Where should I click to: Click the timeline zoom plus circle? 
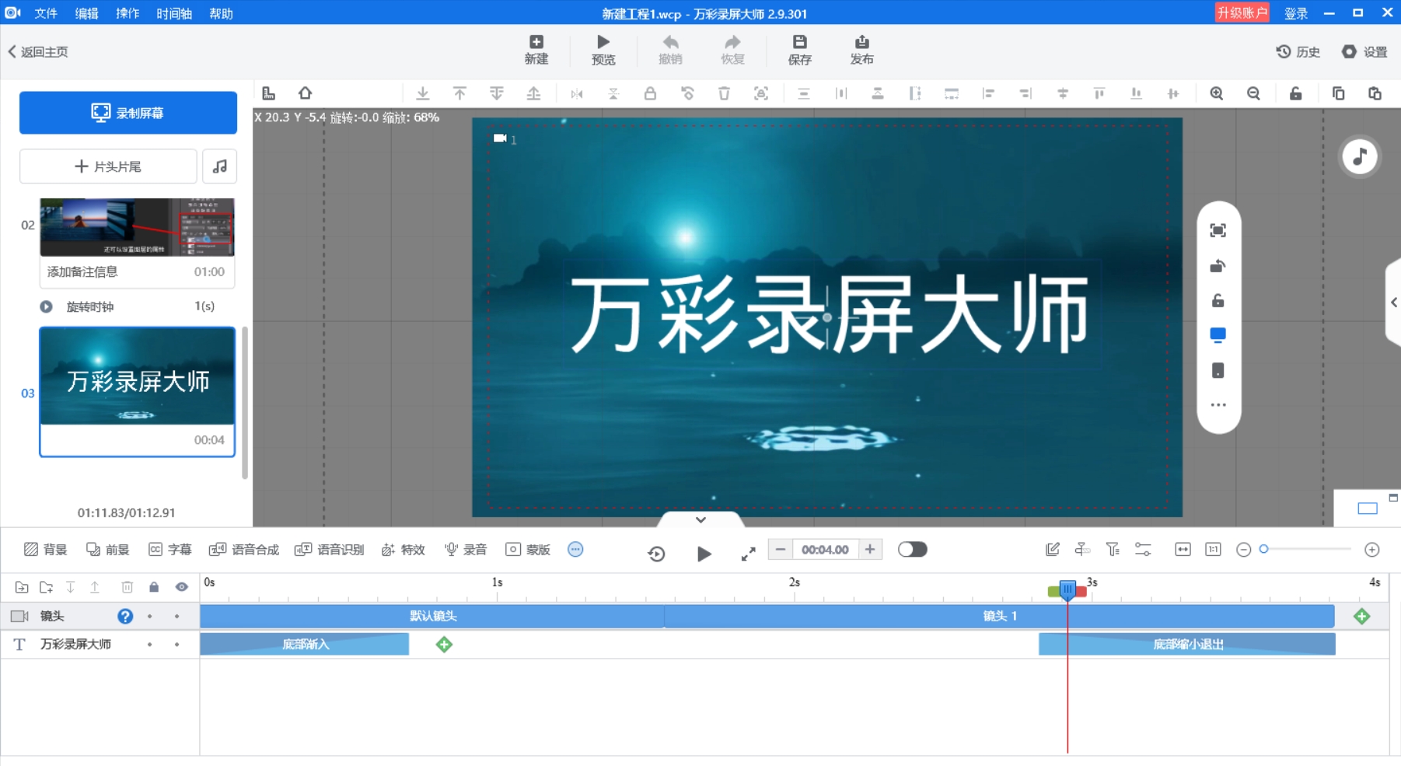(1372, 550)
